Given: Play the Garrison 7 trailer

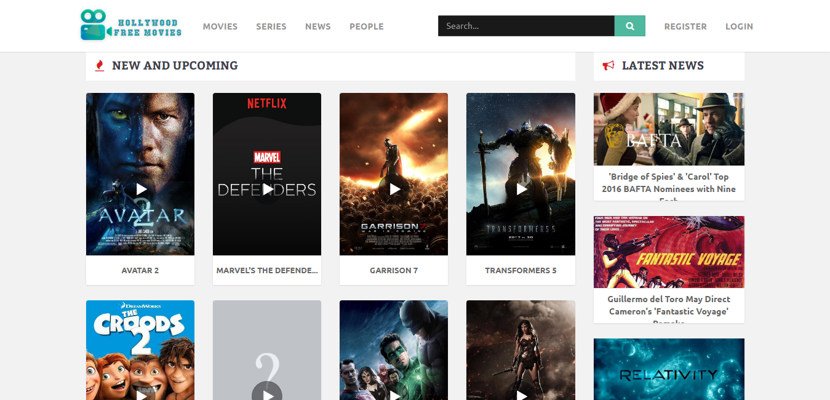Looking at the screenshot, I should [394, 189].
